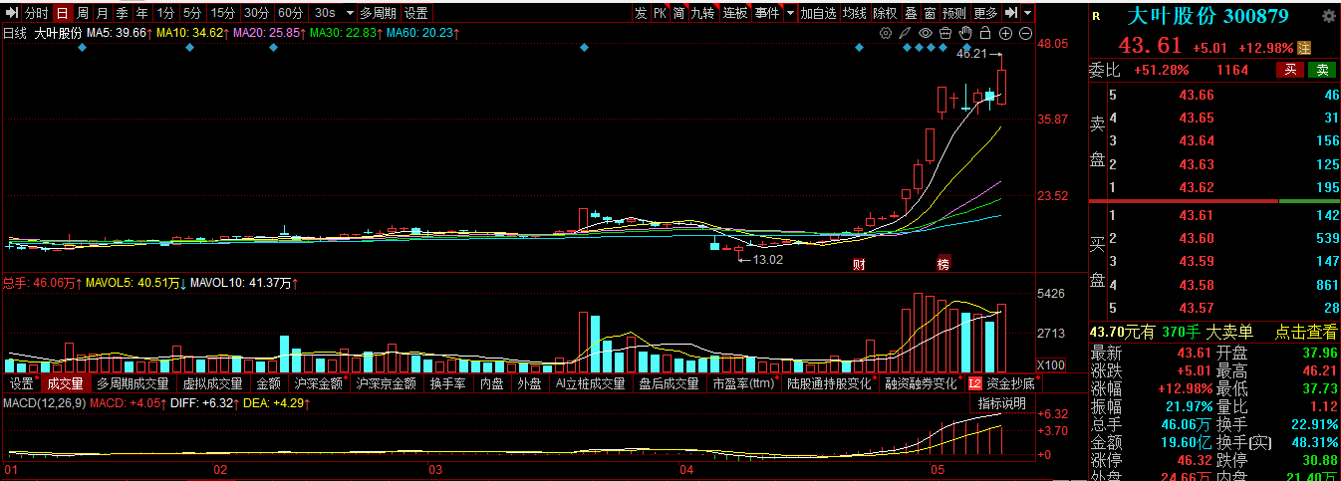Screen dimensions: 1341x481
Task: Select the hand pan tool icon
Action: tap(965, 33)
